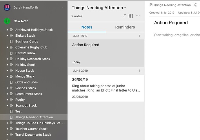Expand the House Stack triangle
Viewport: 200px width, 140px height.
[x=7, y=70]
